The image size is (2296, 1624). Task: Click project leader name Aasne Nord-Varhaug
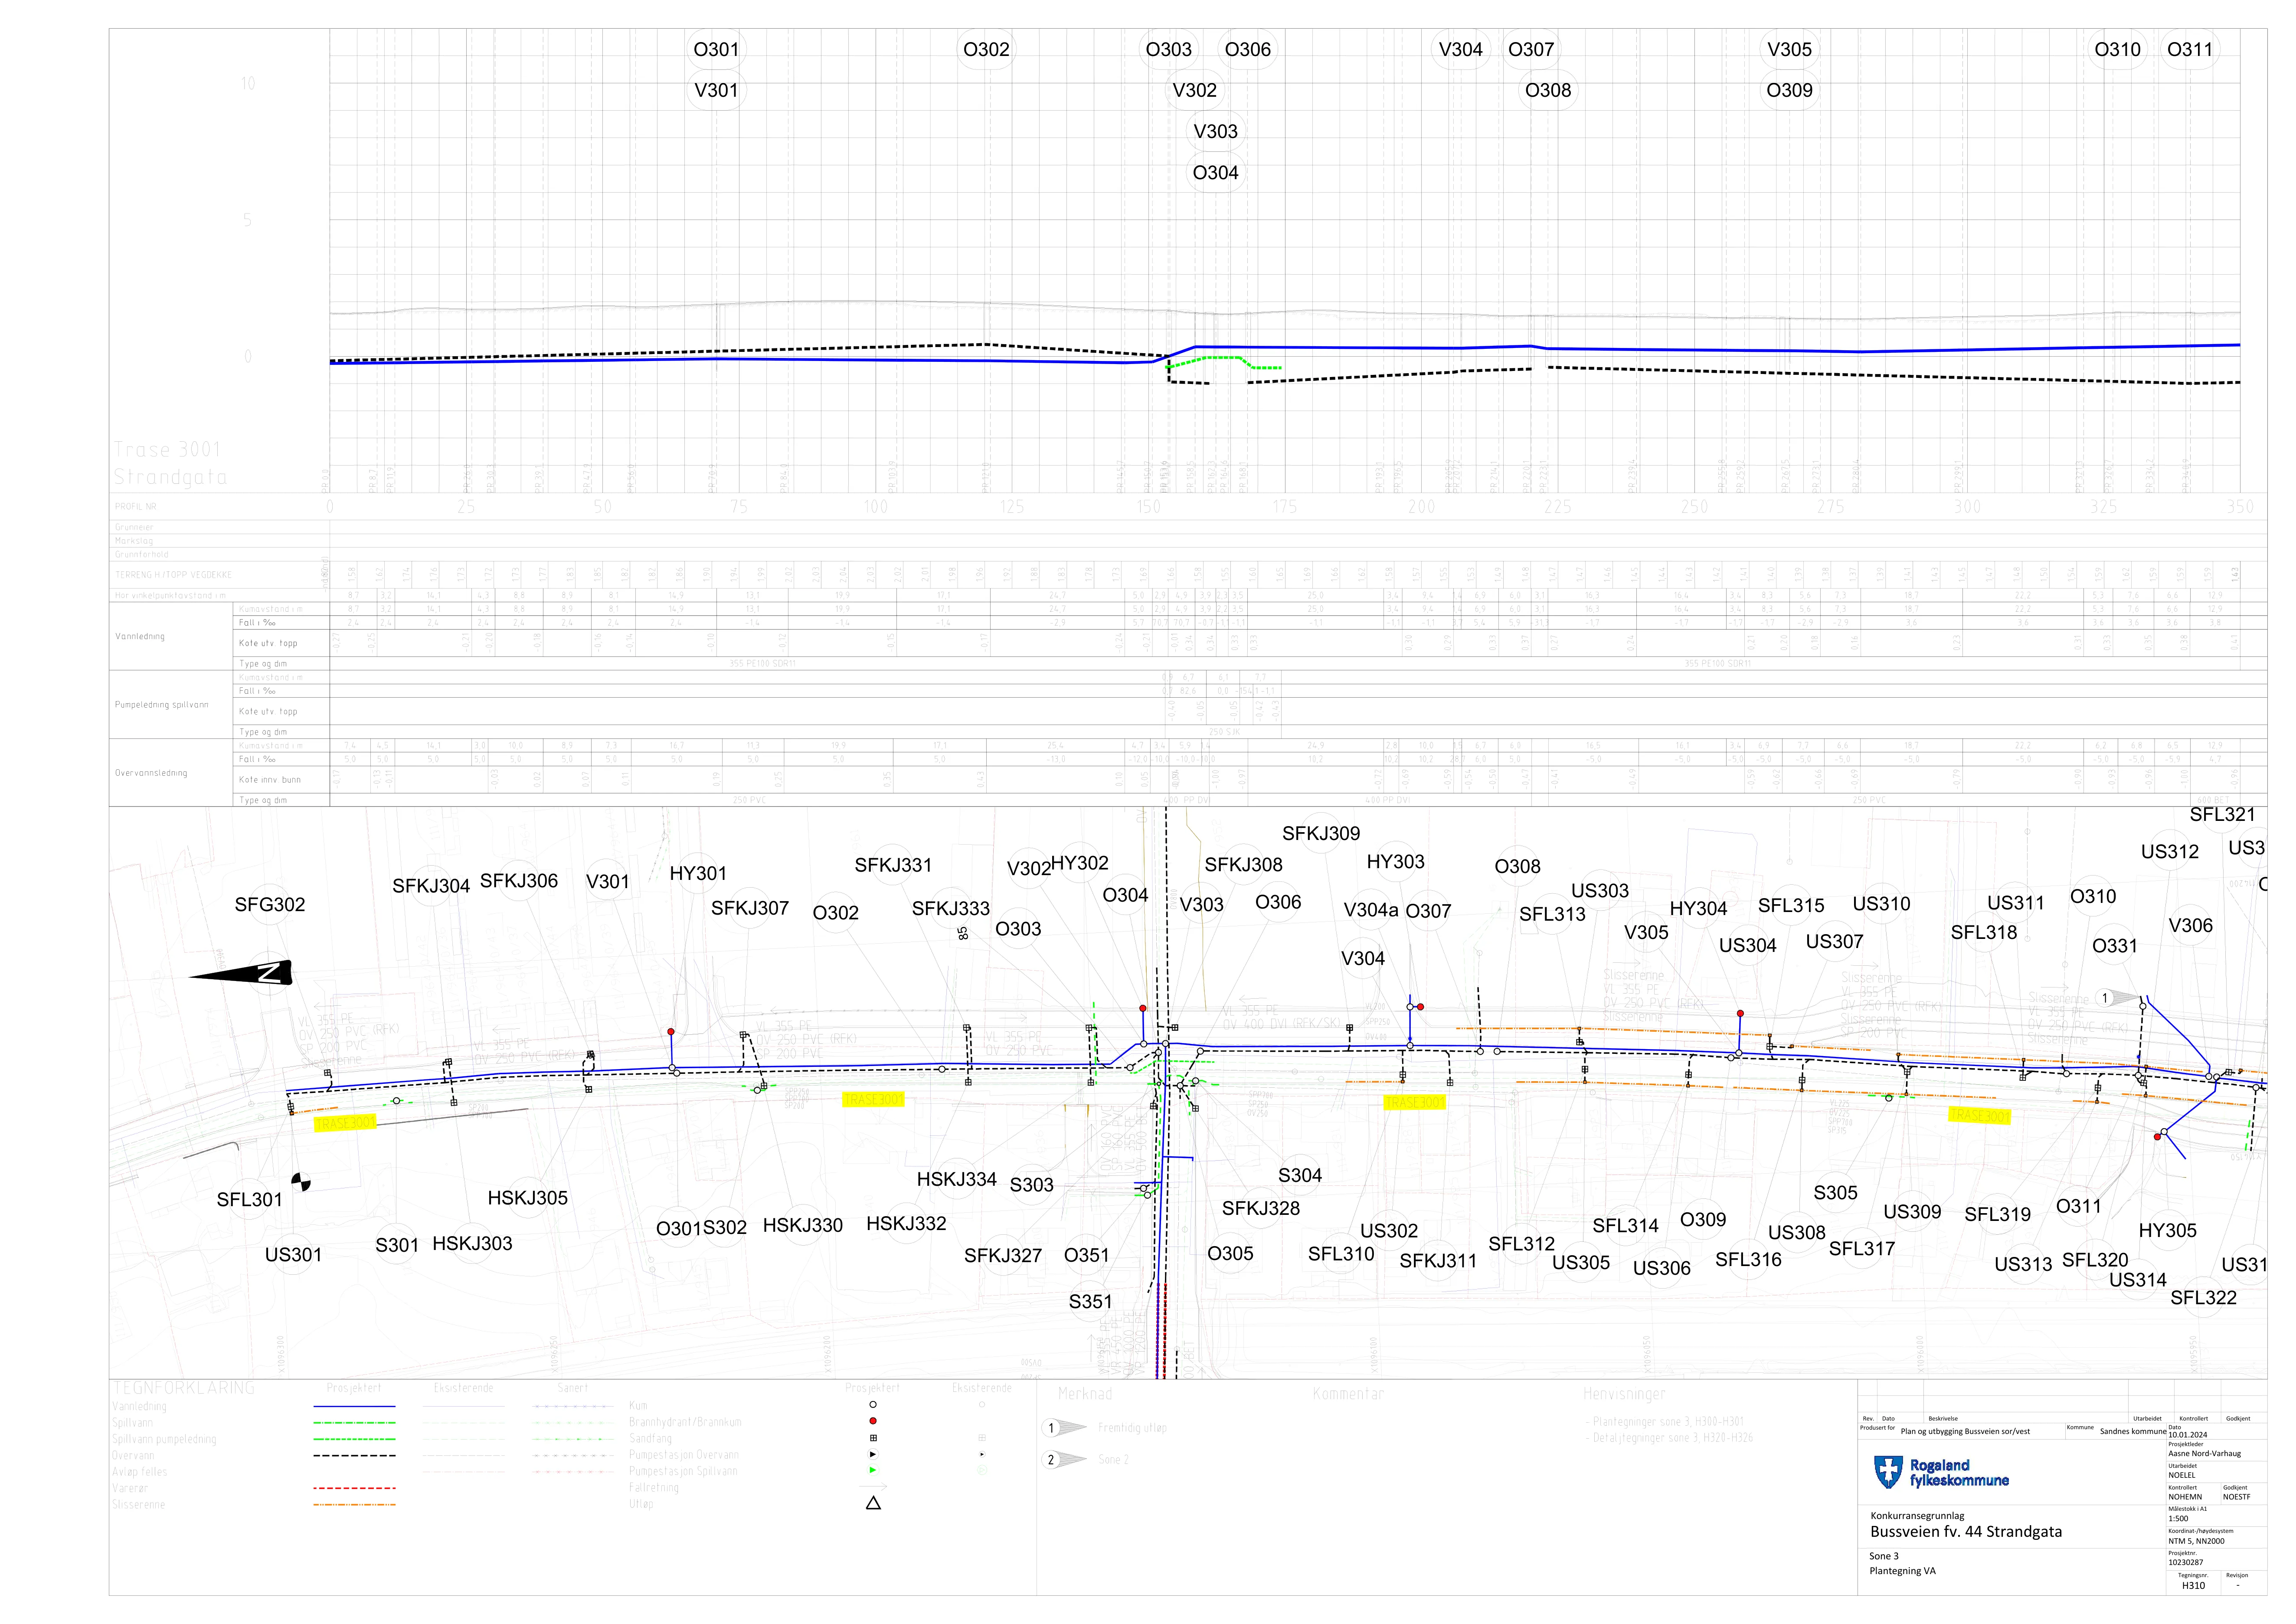[2204, 1454]
